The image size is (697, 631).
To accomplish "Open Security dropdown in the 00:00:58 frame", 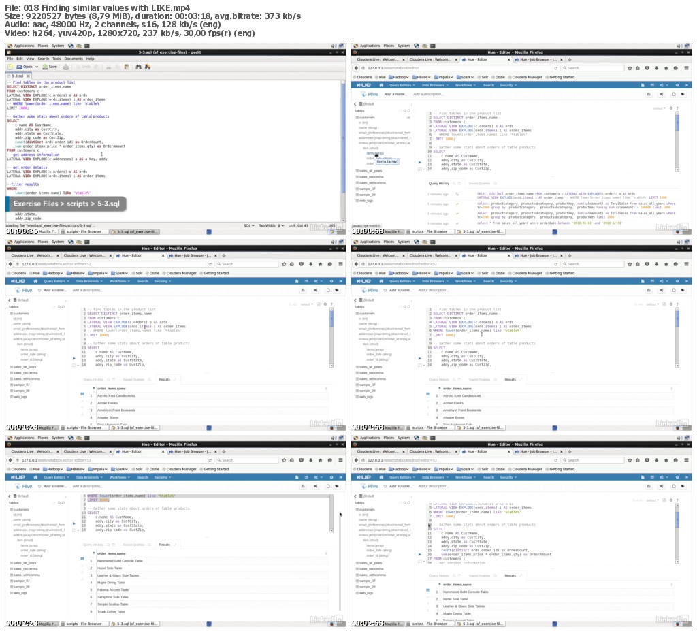I will (x=508, y=85).
